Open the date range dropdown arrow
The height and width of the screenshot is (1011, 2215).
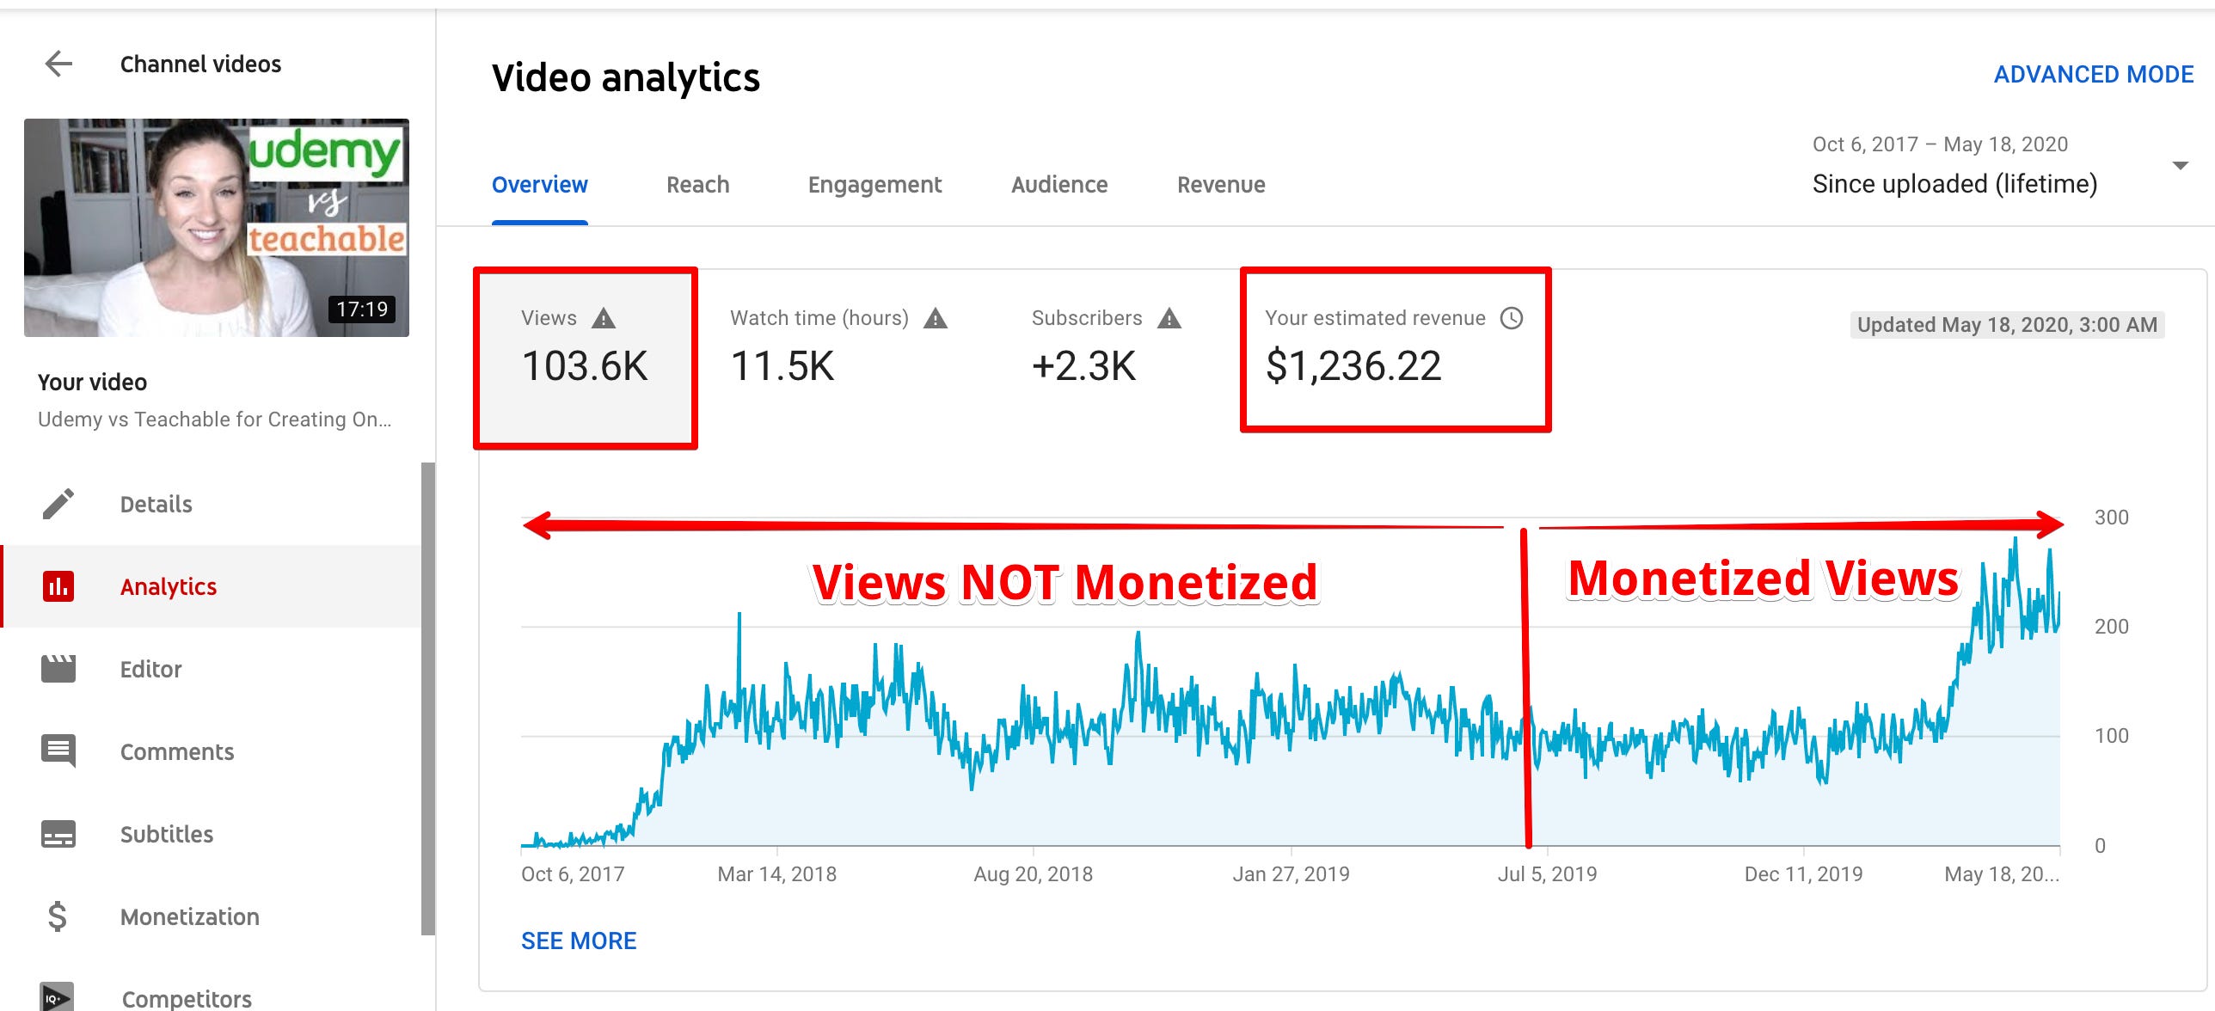pyautogui.click(x=2180, y=165)
